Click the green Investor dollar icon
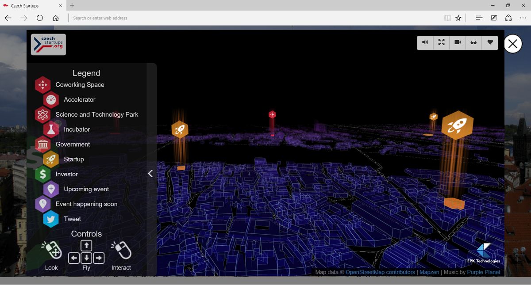531x285 pixels. coord(43,174)
